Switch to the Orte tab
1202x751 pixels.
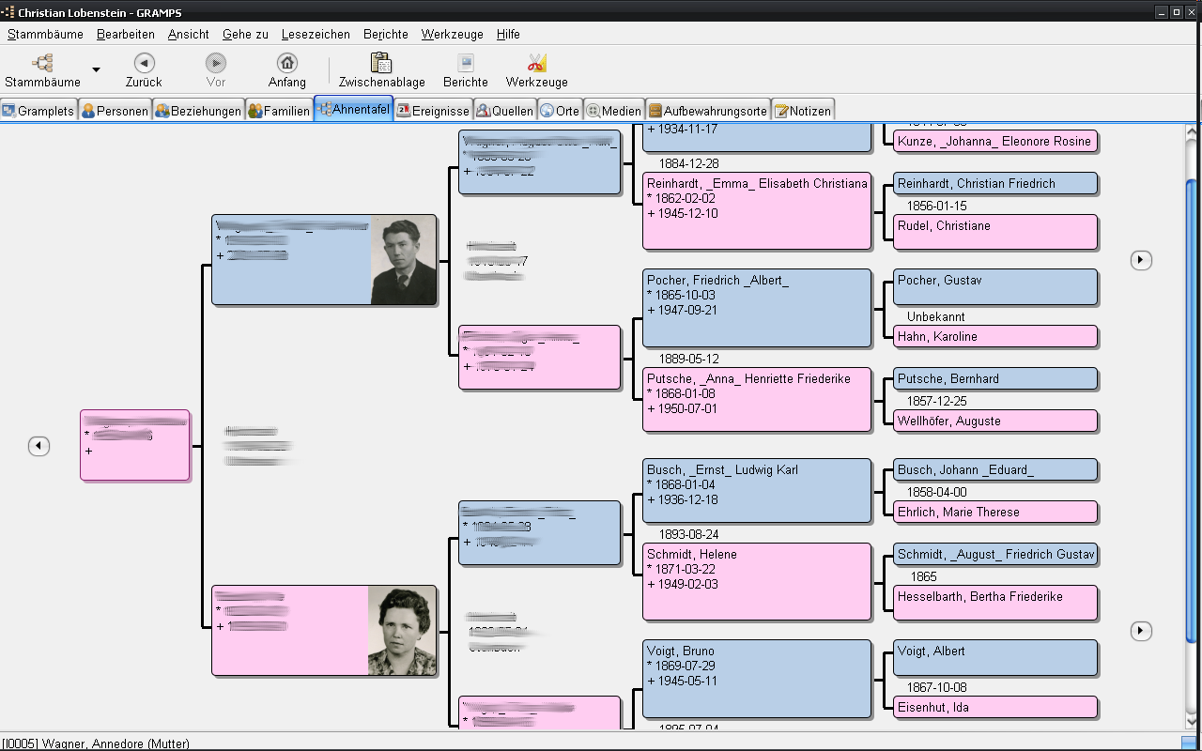point(560,111)
